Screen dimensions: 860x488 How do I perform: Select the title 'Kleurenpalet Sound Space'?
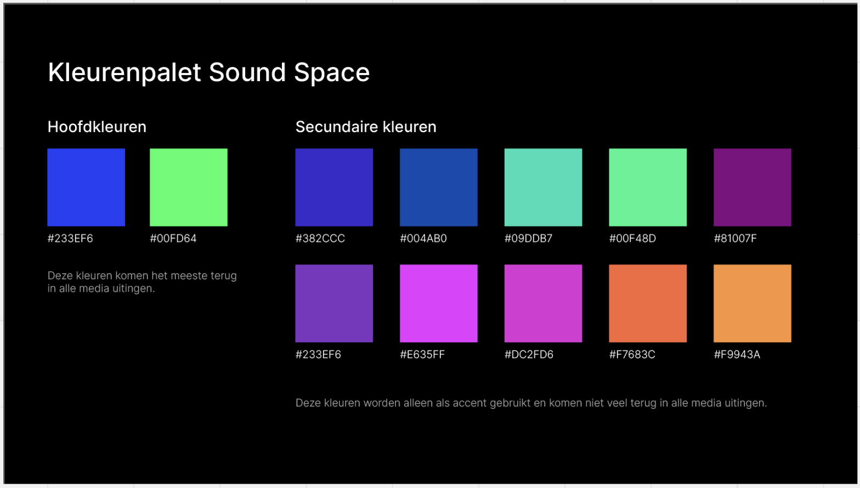208,72
